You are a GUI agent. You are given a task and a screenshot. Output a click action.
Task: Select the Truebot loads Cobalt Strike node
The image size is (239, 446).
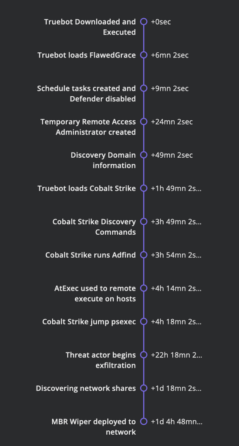[144, 188]
